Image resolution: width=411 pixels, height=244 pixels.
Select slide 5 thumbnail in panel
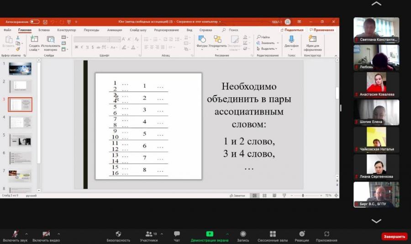pyautogui.click(x=20, y=140)
